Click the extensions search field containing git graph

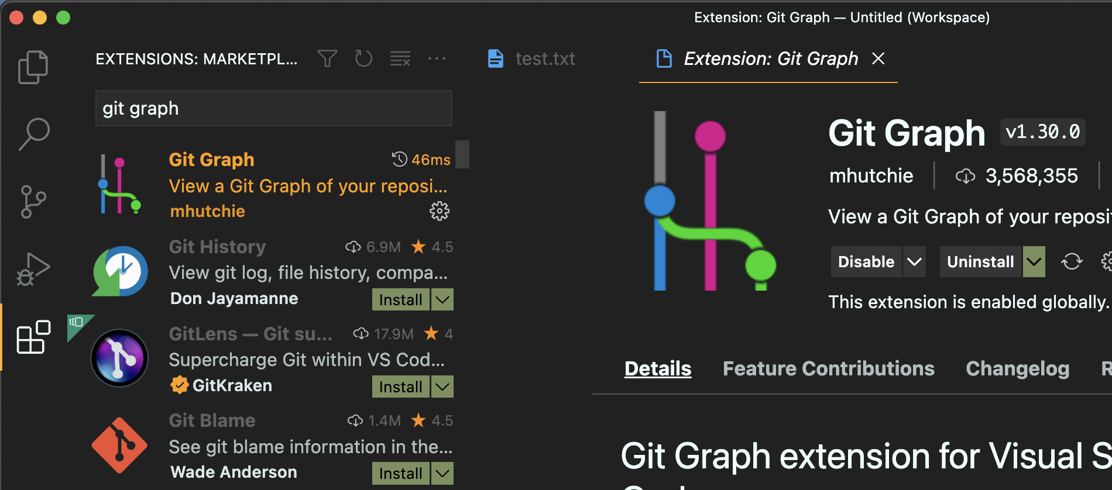pyautogui.click(x=273, y=108)
